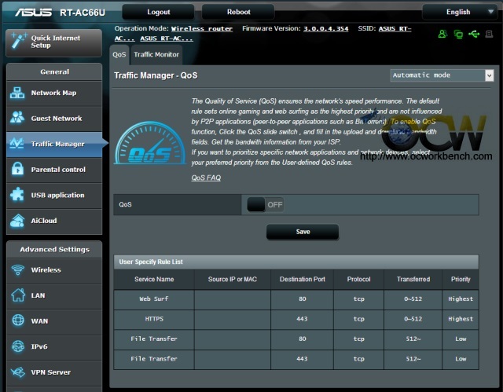Click Highest priority in the Web Surf row
This screenshot has width=503, height=392.
point(461,299)
